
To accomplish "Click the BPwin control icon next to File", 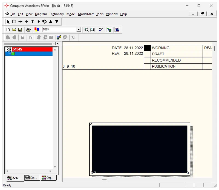I will (7, 14).
